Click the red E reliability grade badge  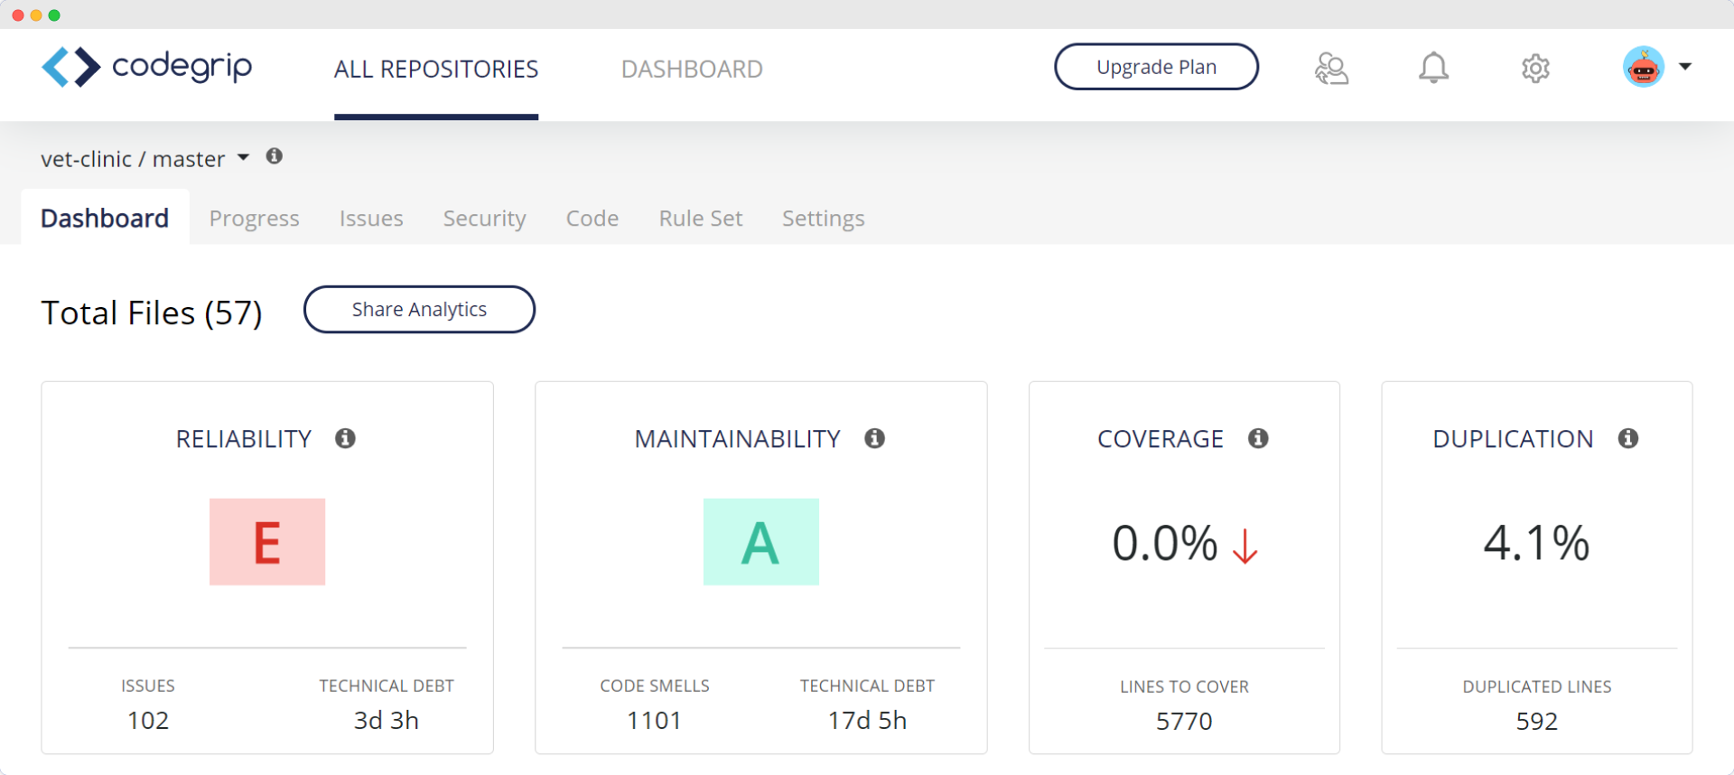pos(267,542)
